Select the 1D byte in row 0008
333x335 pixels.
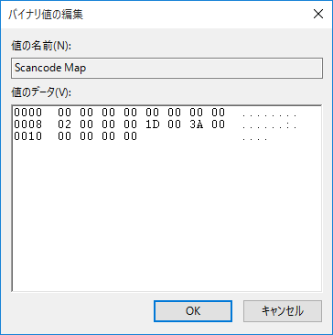click(152, 124)
